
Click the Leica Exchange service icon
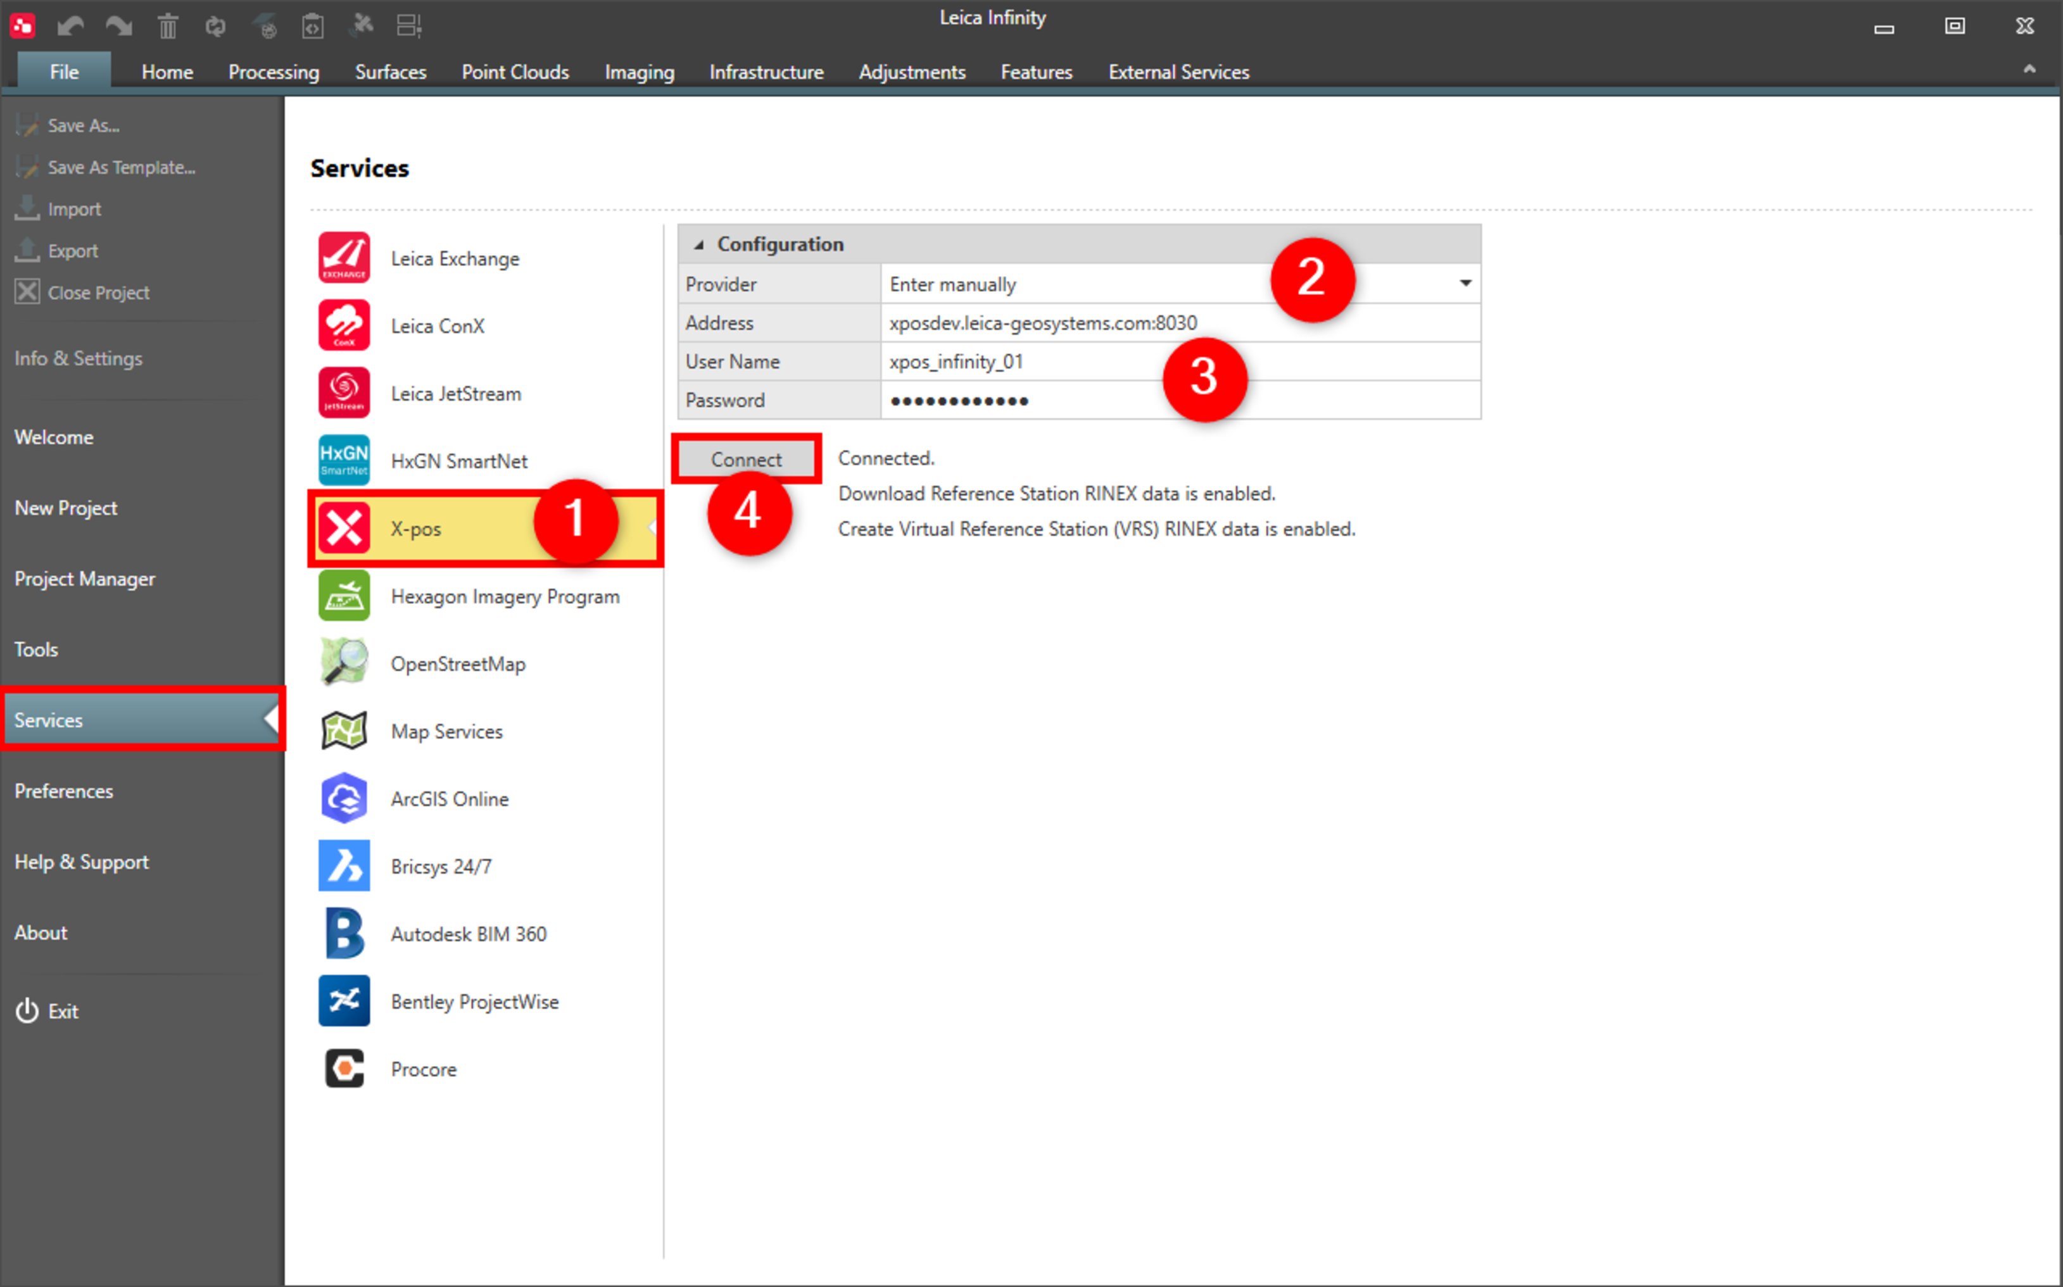pyautogui.click(x=344, y=257)
